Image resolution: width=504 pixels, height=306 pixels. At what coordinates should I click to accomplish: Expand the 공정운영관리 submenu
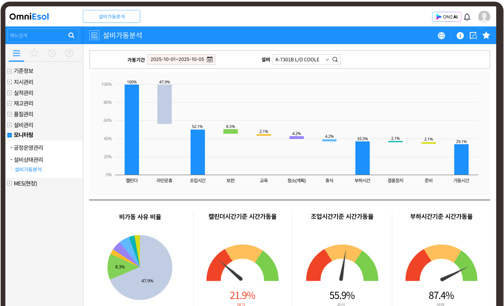pyautogui.click(x=11, y=148)
